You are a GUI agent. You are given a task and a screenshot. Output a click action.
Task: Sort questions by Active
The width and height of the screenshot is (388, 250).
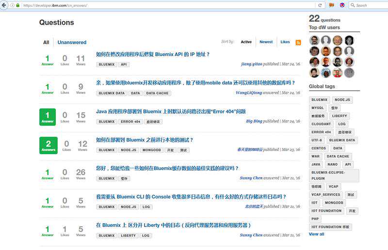point(246,42)
